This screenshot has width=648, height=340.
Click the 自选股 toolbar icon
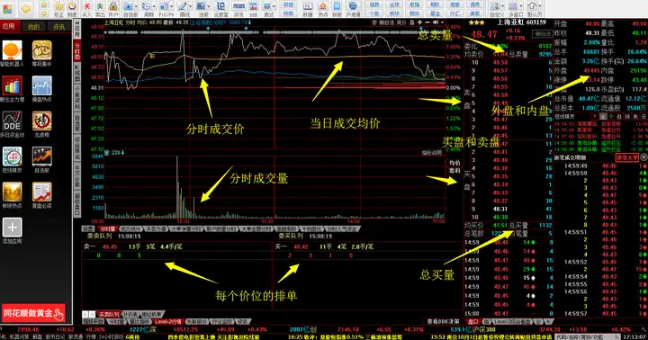point(128,6)
